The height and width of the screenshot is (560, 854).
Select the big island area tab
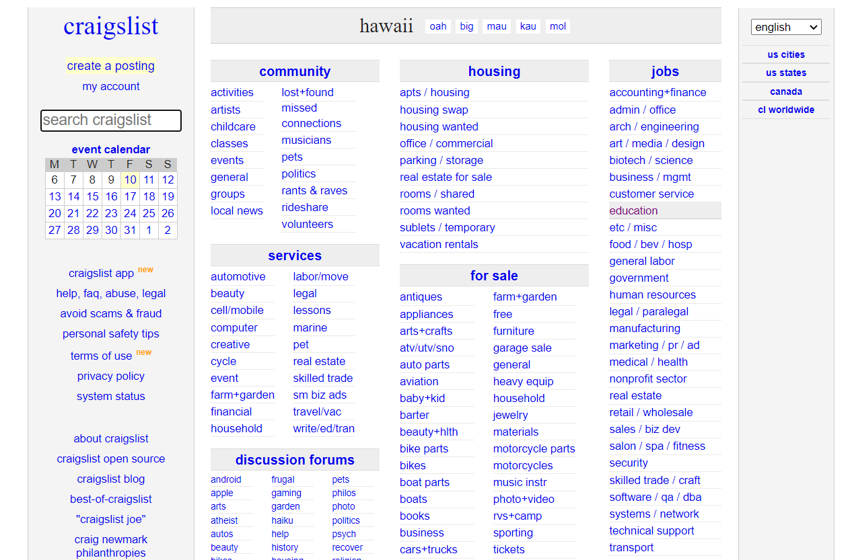click(467, 26)
